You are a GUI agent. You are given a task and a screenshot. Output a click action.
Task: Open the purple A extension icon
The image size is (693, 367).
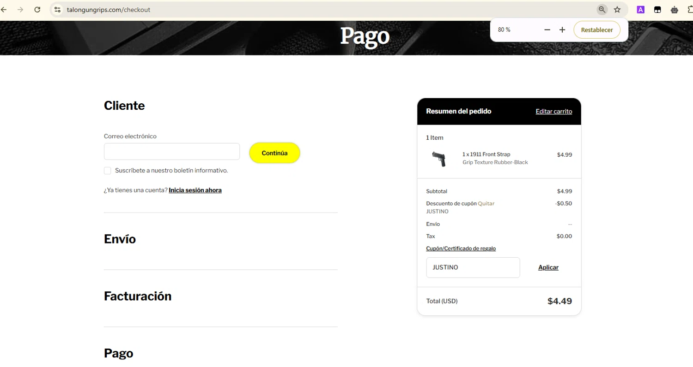click(x=641, y=9)
